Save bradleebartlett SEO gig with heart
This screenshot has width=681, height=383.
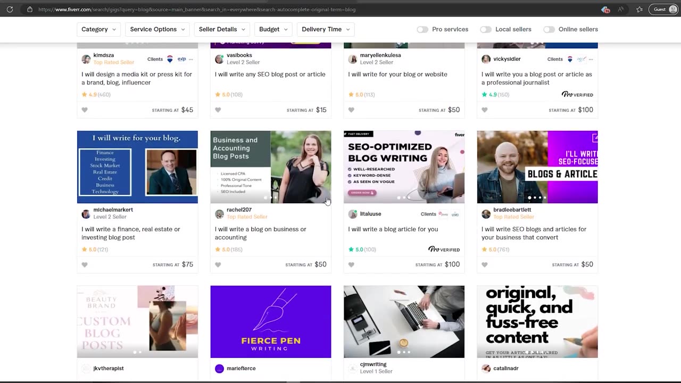pyautogui.click(x=485, y=265)
